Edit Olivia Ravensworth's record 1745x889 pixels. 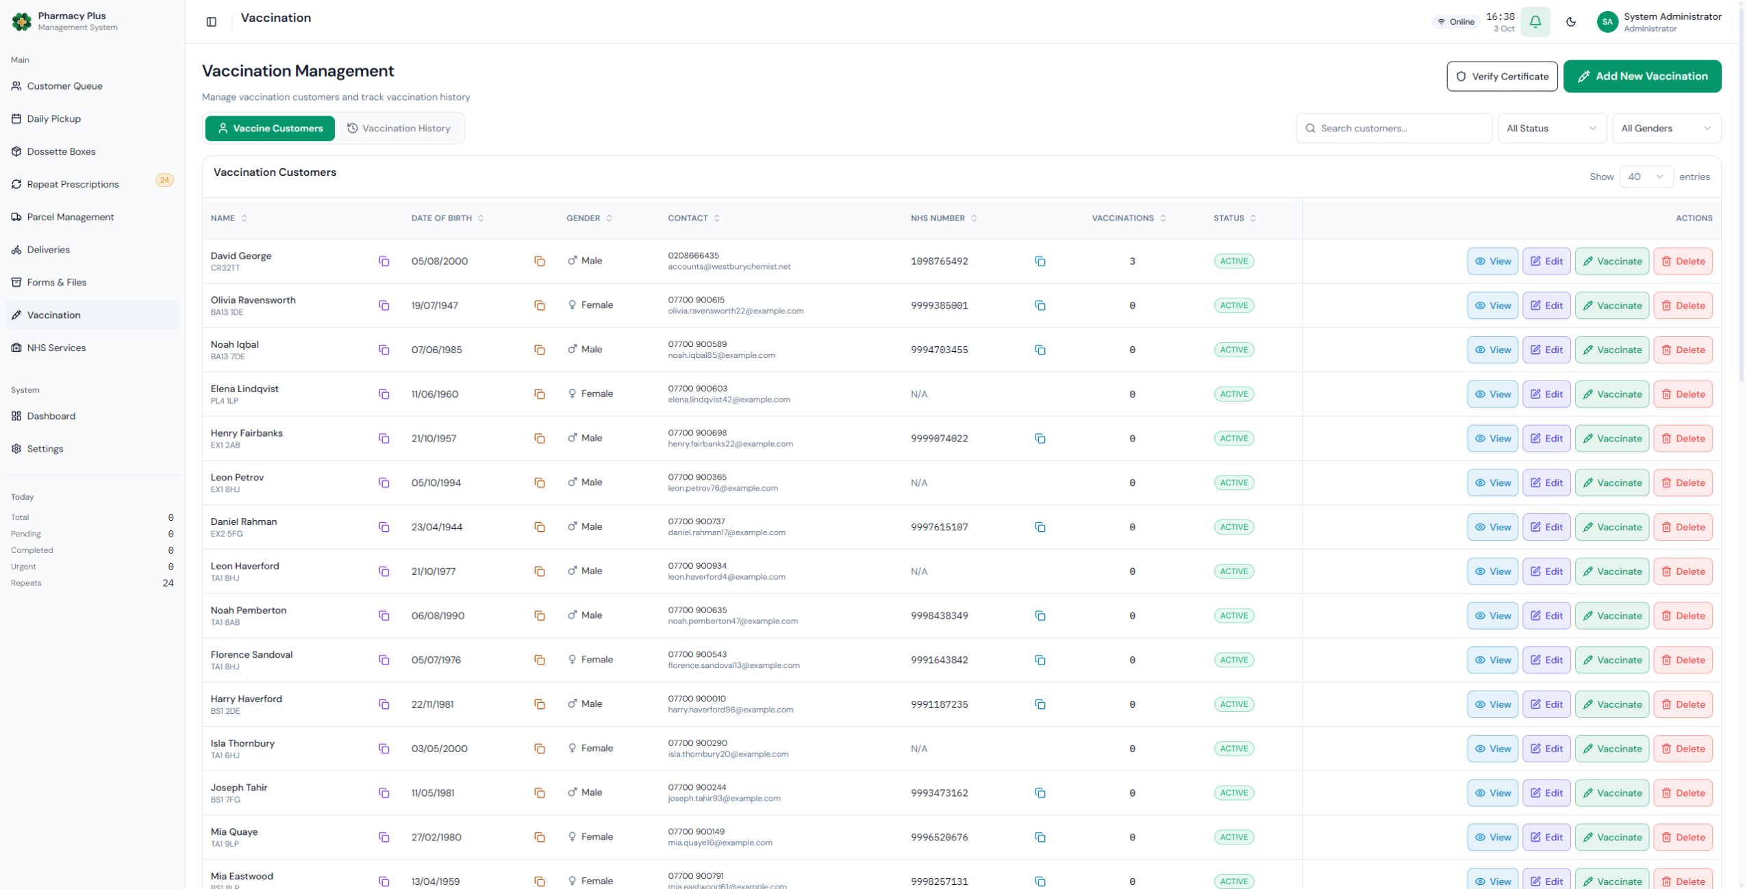pyautogui.click(x=1546, y=306)
